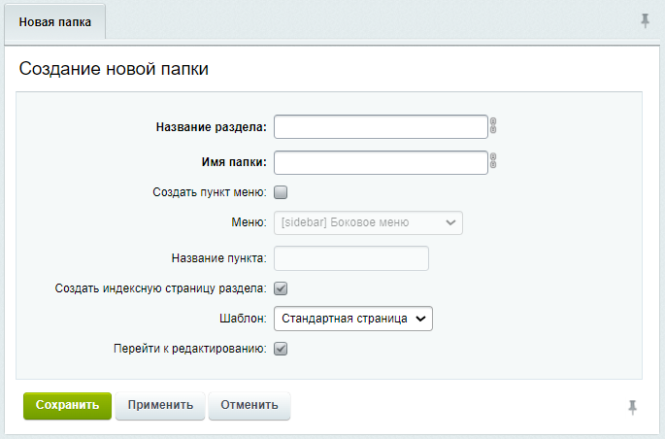
Task: Click the Создать пункт меню label text
Action: coord(209,192)
